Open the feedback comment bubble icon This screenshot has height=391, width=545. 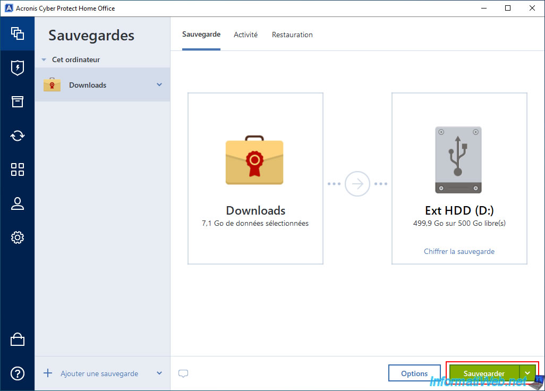(x=183, y=373)
